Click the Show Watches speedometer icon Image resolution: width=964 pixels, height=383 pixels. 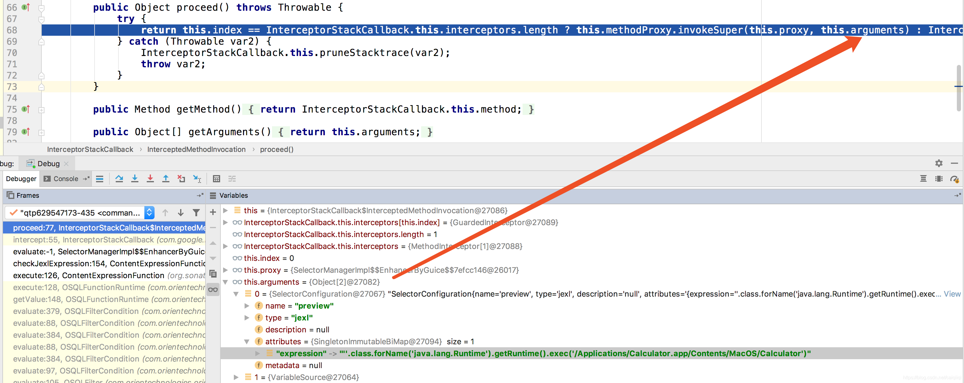click(954, 179)
